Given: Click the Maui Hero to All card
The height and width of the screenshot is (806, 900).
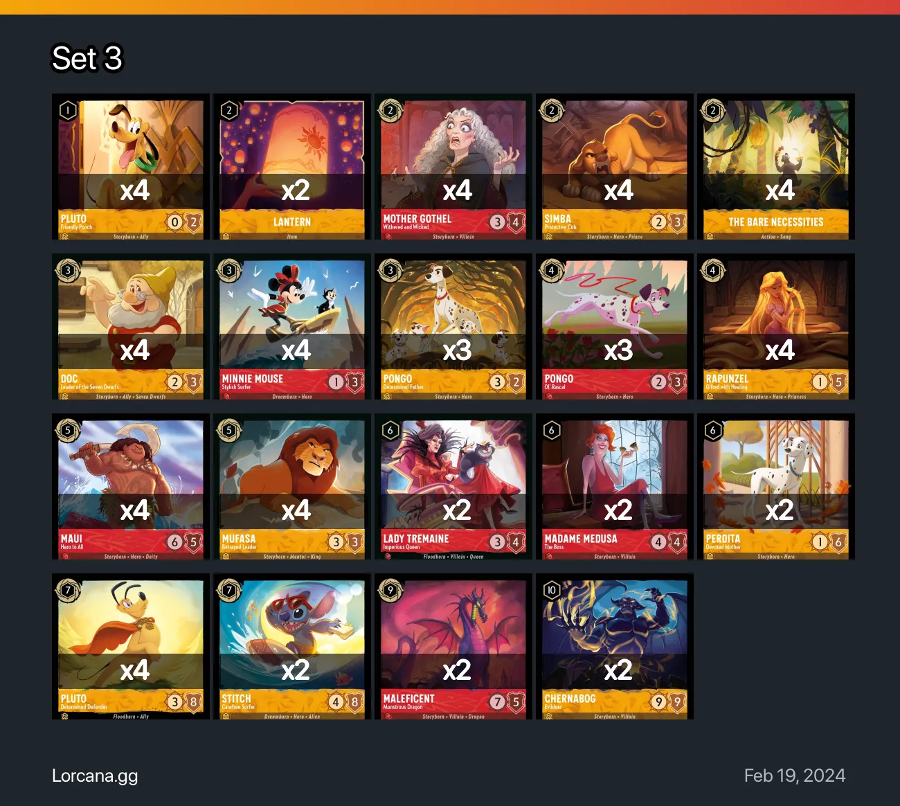Looking at the screenshot, I should 131,487.
